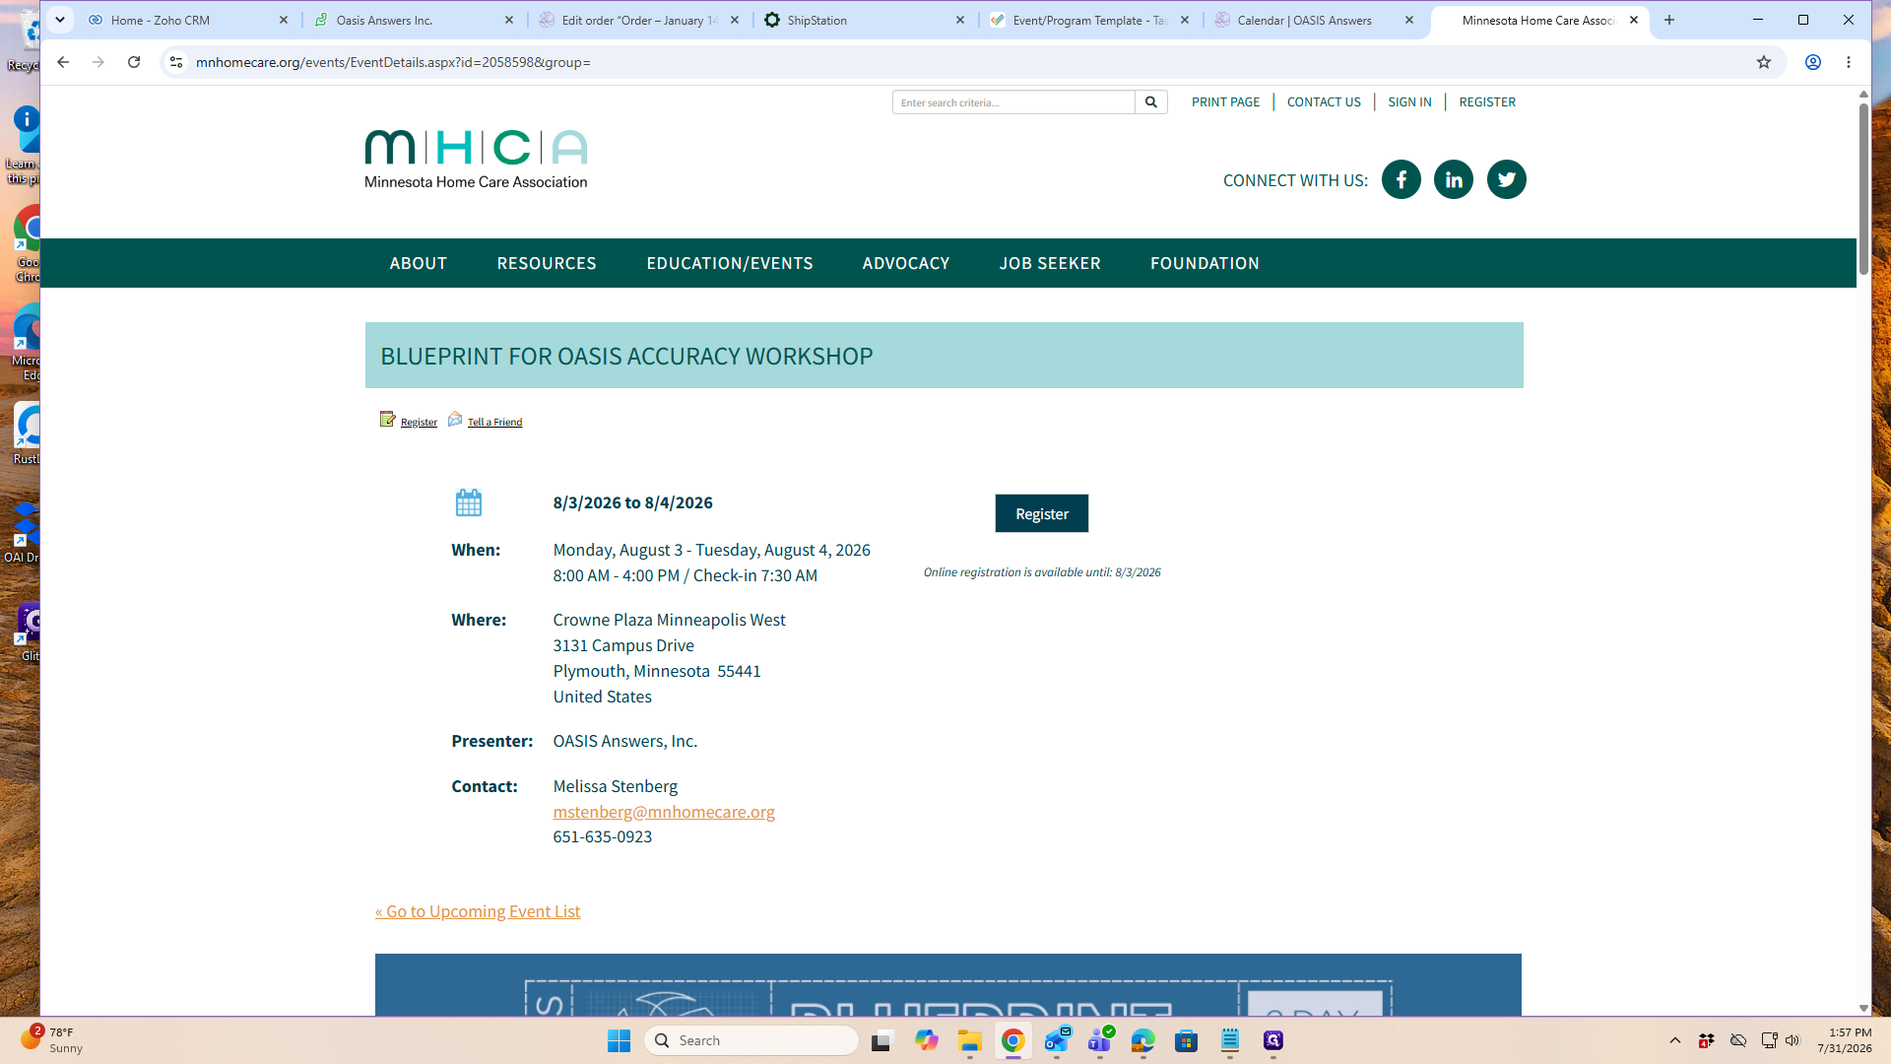Switch to Calendar | OASIS Answers tab

[1315, 20]
